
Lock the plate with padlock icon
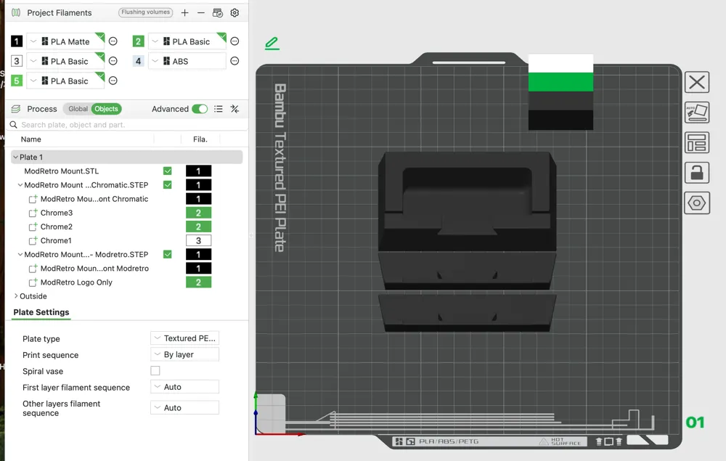pyautogui.click(x=697, y=173)
